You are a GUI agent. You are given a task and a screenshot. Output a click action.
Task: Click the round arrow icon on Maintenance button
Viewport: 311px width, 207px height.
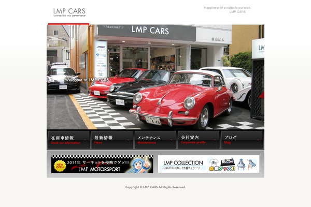(x=172, y=140)
